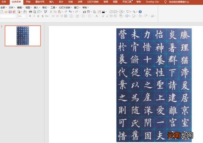Click the Paste clipboard icon
The width and height of the screenshot is (203, 143).
(x=59, y=12)
